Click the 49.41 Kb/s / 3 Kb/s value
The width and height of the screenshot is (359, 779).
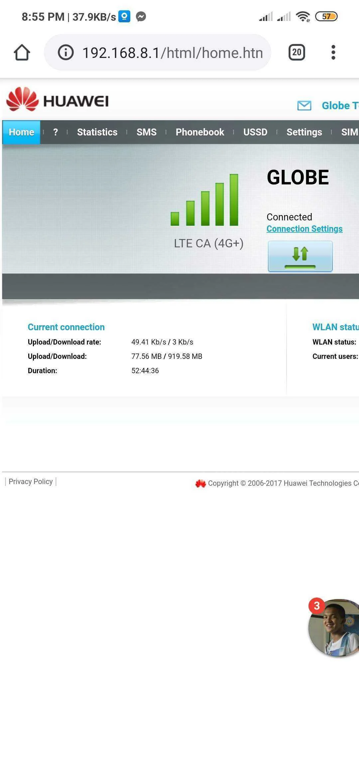(x=162, y=342)
